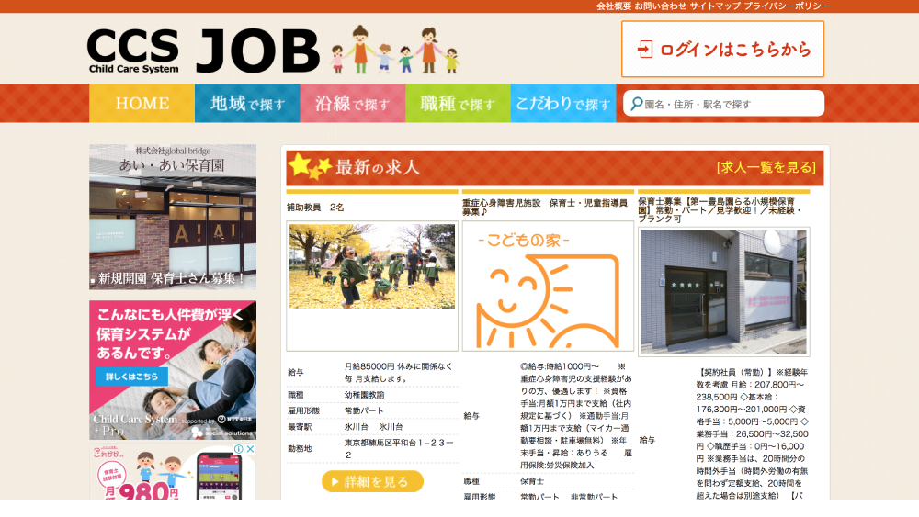
Task: Click 常勤パート employment type in first job
Action: point(364,411)
